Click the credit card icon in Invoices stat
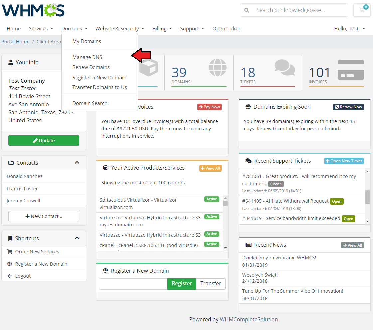The height and width of the screenshot is (330, 373). tap(351, 70)
